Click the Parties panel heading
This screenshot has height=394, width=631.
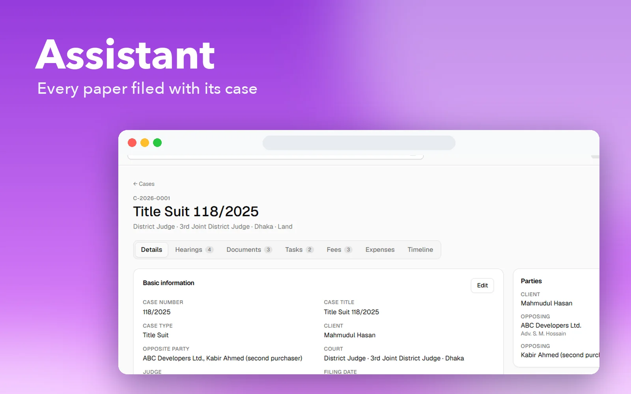[531, 281]
